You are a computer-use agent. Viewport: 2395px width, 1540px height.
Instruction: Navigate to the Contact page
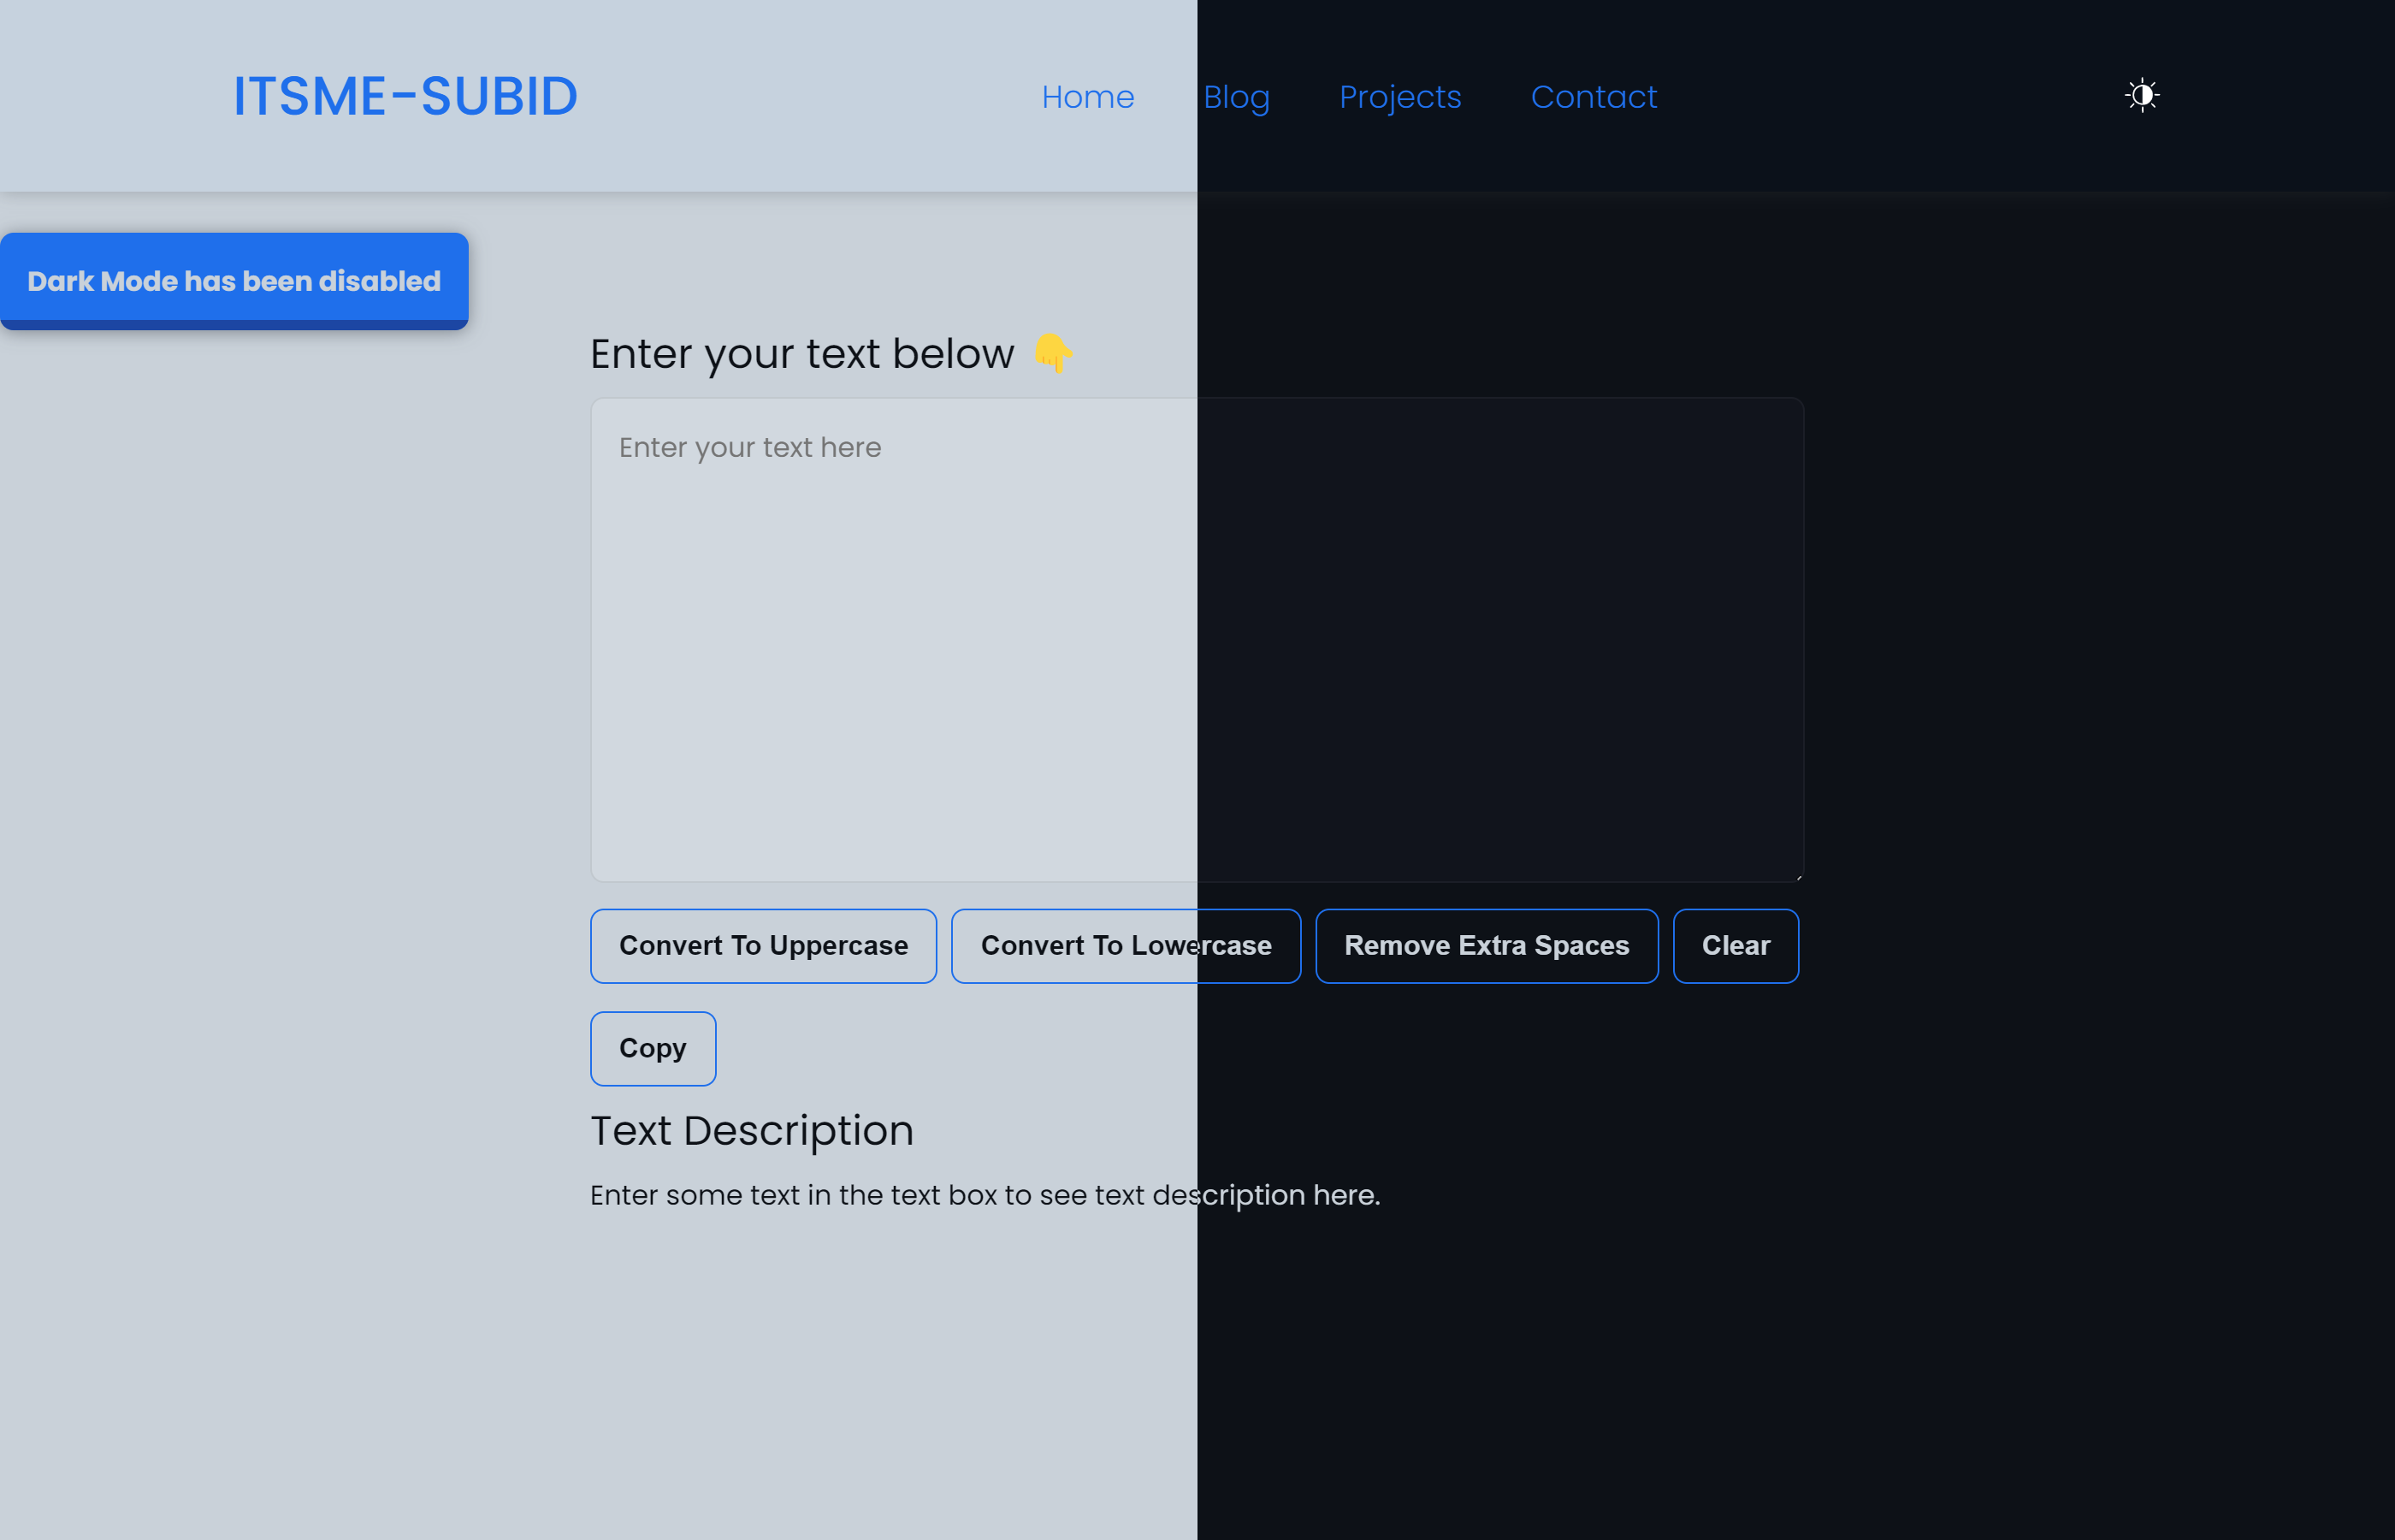click(1594, 97)
